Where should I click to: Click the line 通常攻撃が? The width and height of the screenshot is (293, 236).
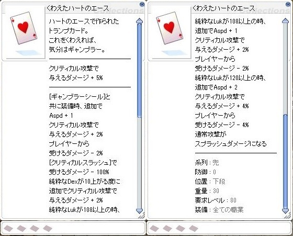coord(210,134)
